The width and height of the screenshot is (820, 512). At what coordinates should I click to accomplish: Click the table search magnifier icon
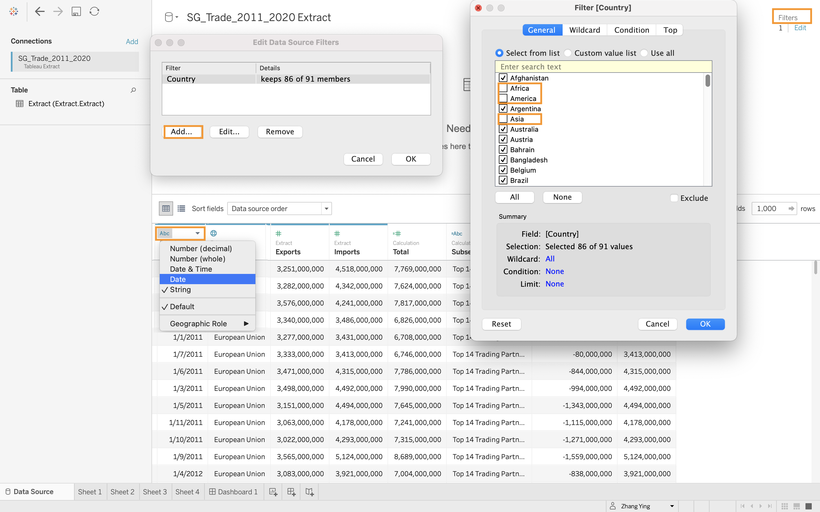[133, 90]
